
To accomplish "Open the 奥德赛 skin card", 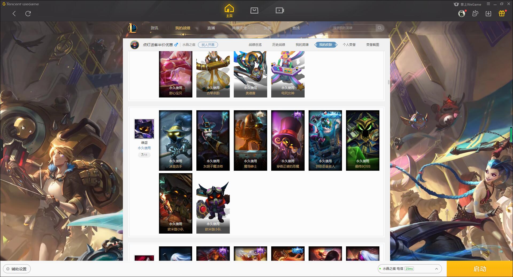I will coord(250,74).
